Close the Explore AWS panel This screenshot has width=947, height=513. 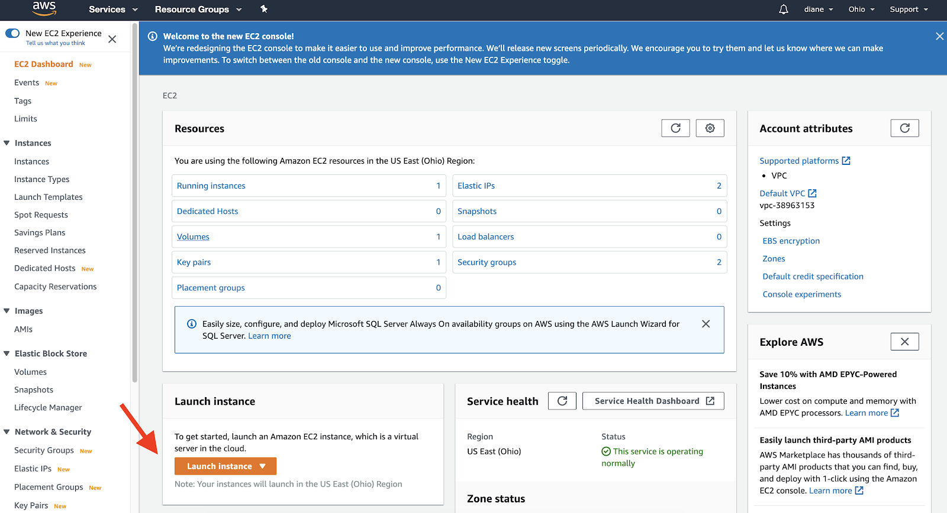904,342
